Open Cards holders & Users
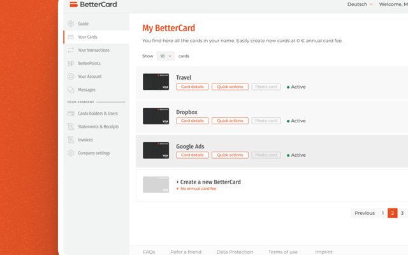This screenshot has height=255, width=408. (96, 113)
